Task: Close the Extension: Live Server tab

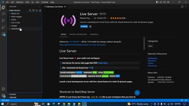Action: (65, 6)
